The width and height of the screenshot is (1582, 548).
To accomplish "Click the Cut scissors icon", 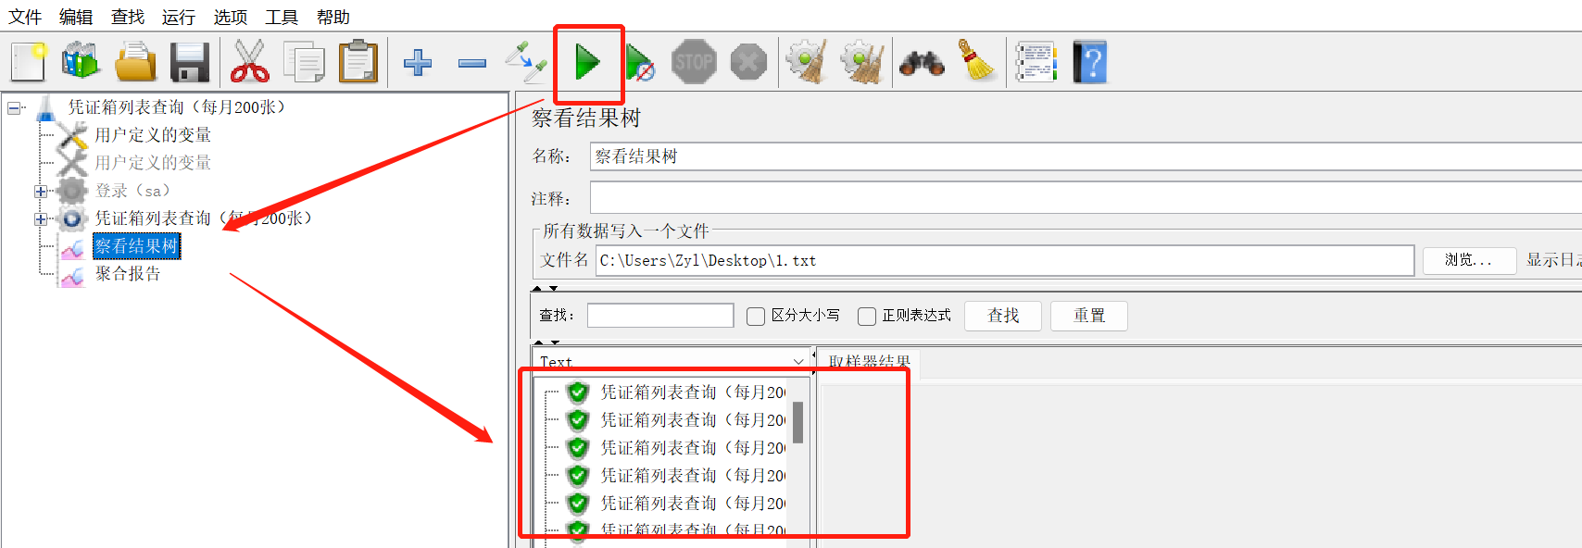I will click(249, 63).
